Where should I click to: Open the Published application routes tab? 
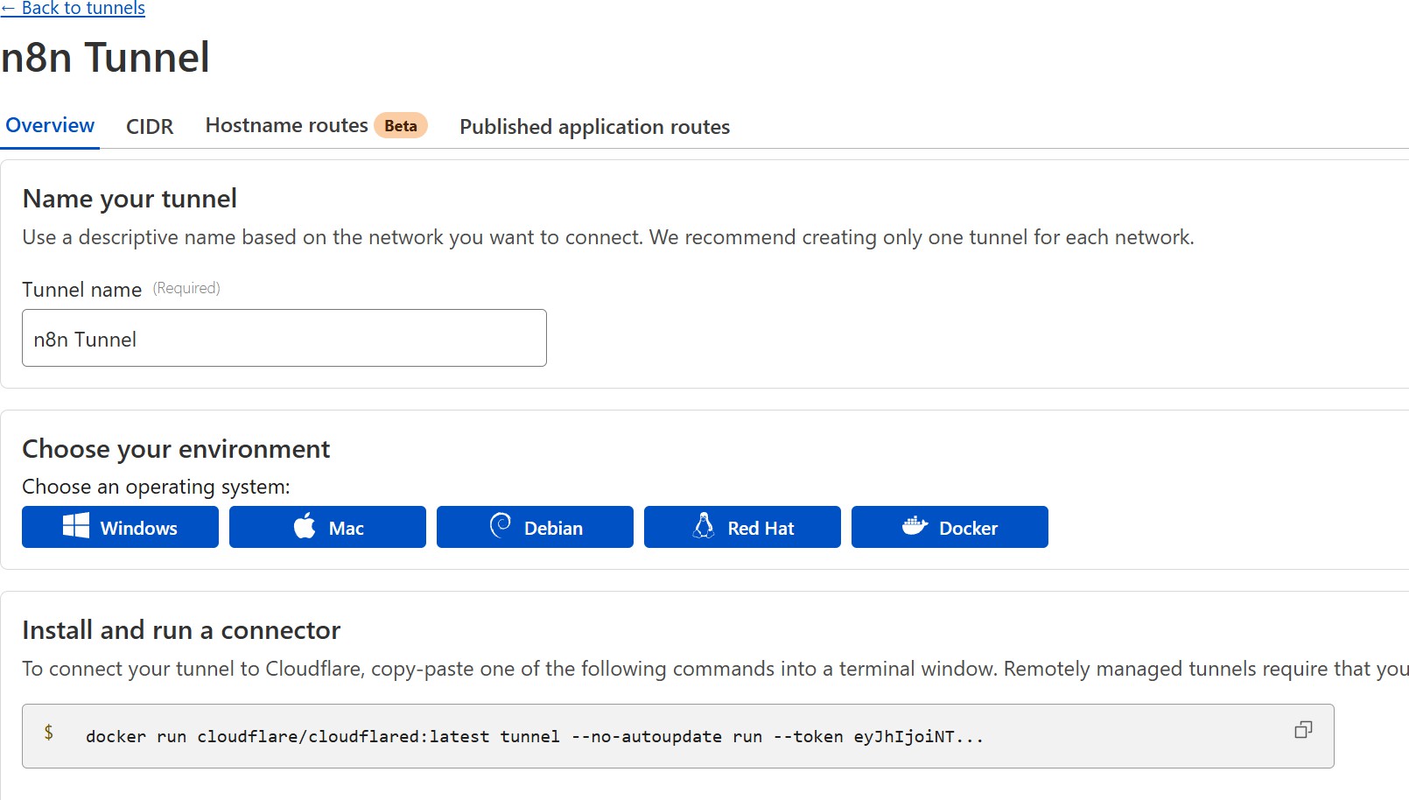coord(593,126)
